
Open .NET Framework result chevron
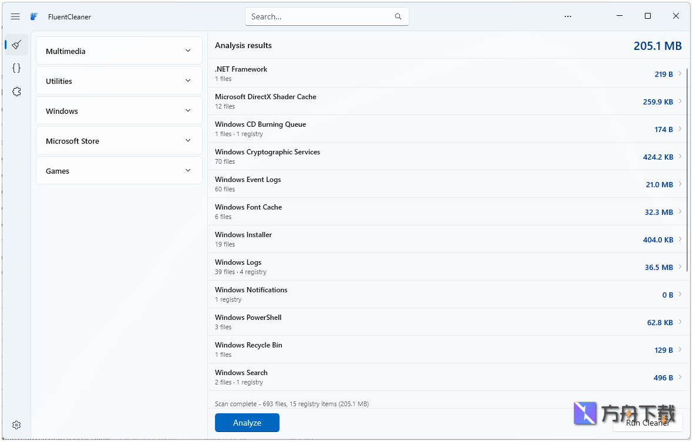pyautogui.click(x=679, y=74)
